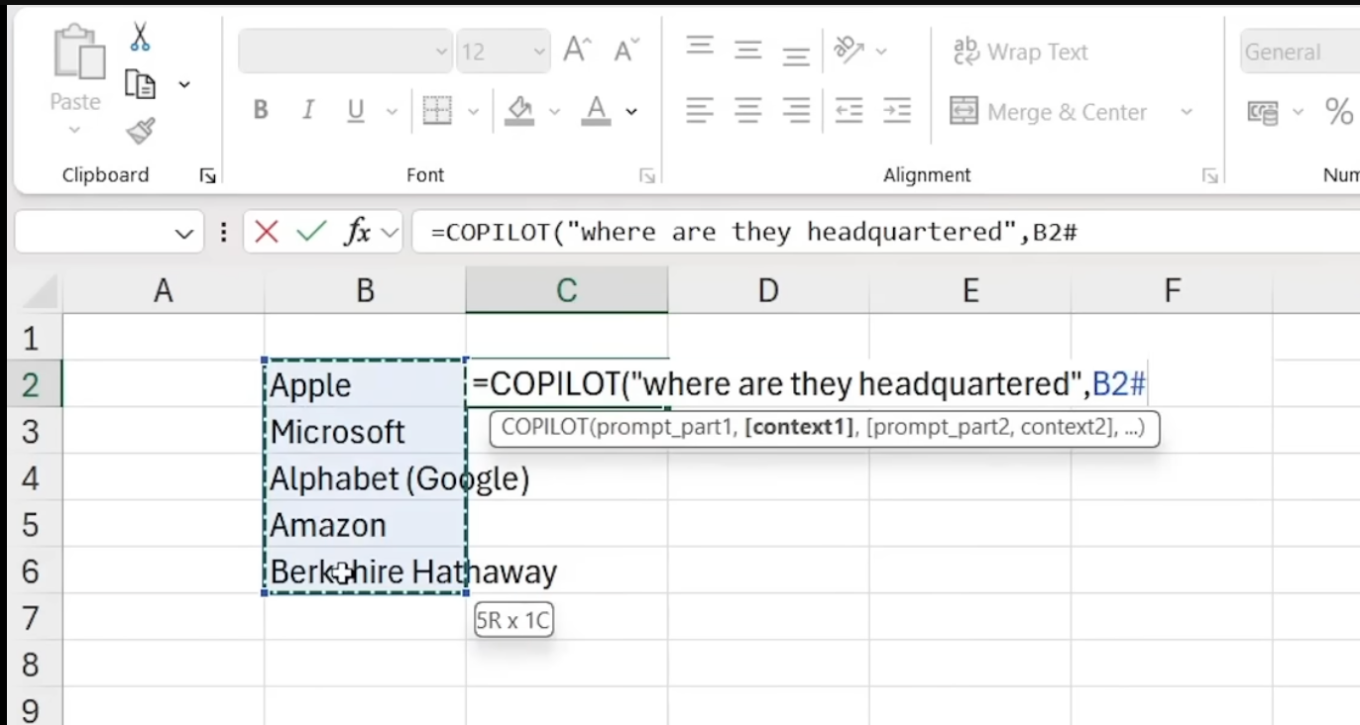Increase font size with larger A

coord(577,50)
